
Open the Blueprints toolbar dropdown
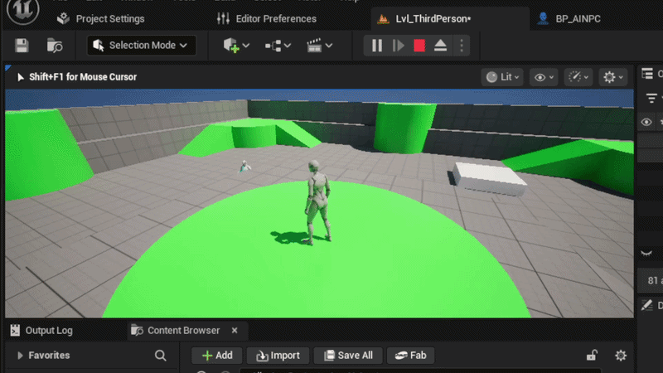tap(278, 46)
